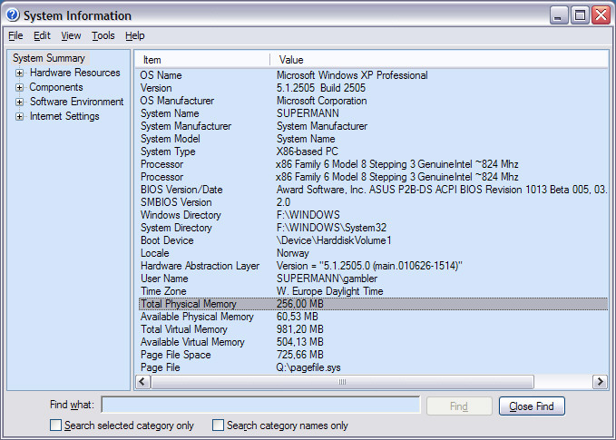Enable Search category names only checkbox
616x440 pixels.
(x=218, y=425)
